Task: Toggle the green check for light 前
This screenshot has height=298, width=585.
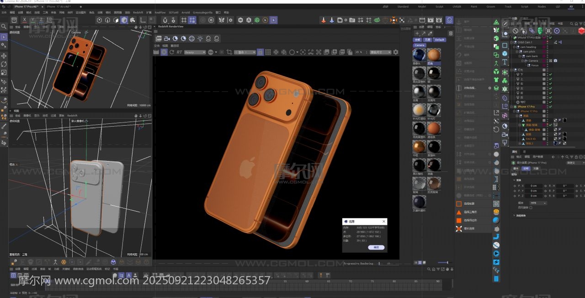Action: (x=550, y=93)
